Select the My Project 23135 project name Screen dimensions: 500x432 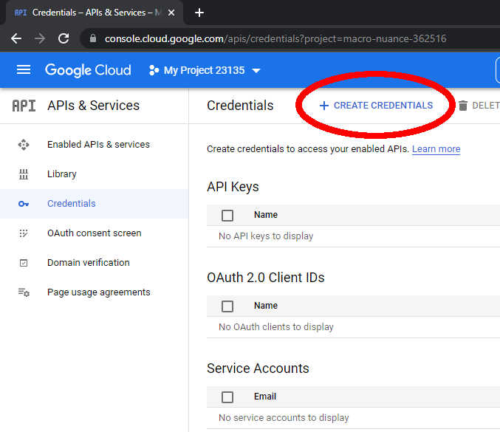[204, 70]
